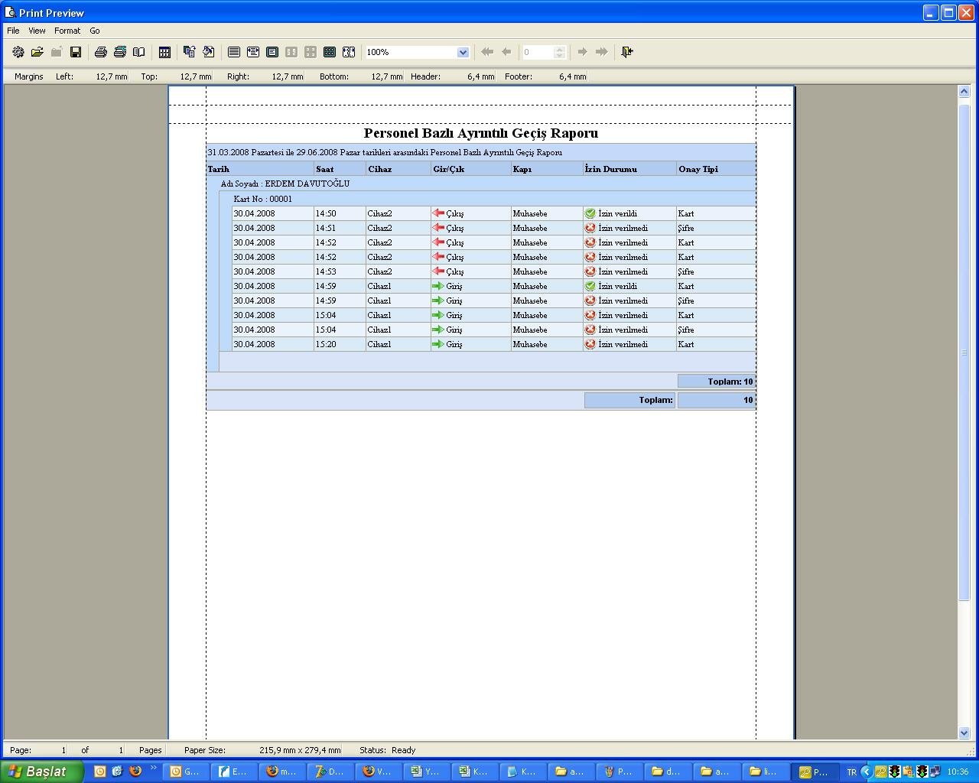Click the vertical scrollbar down arrow
Viewport: 979px width, 783px height.
[x=964, y=733]
